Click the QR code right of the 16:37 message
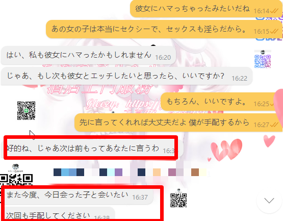 tap(178, 200)
